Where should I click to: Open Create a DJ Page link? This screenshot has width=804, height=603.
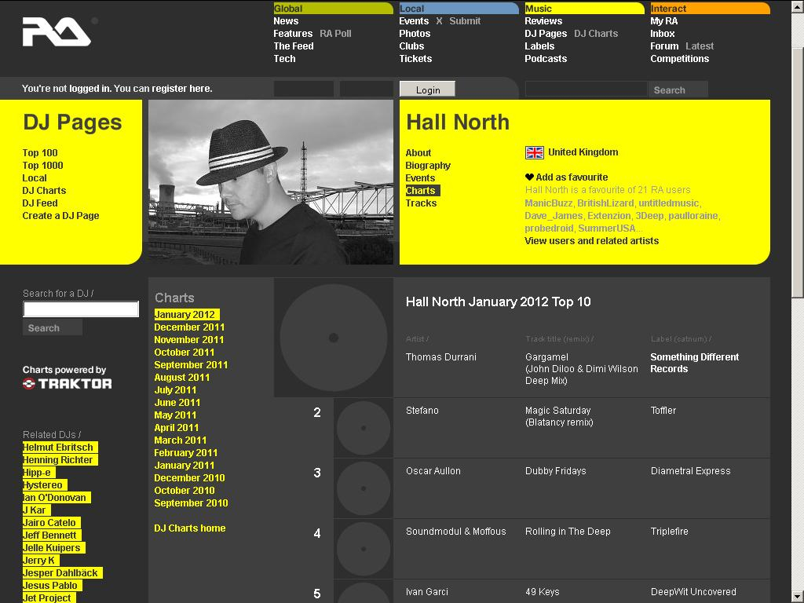tap(60, 215)
